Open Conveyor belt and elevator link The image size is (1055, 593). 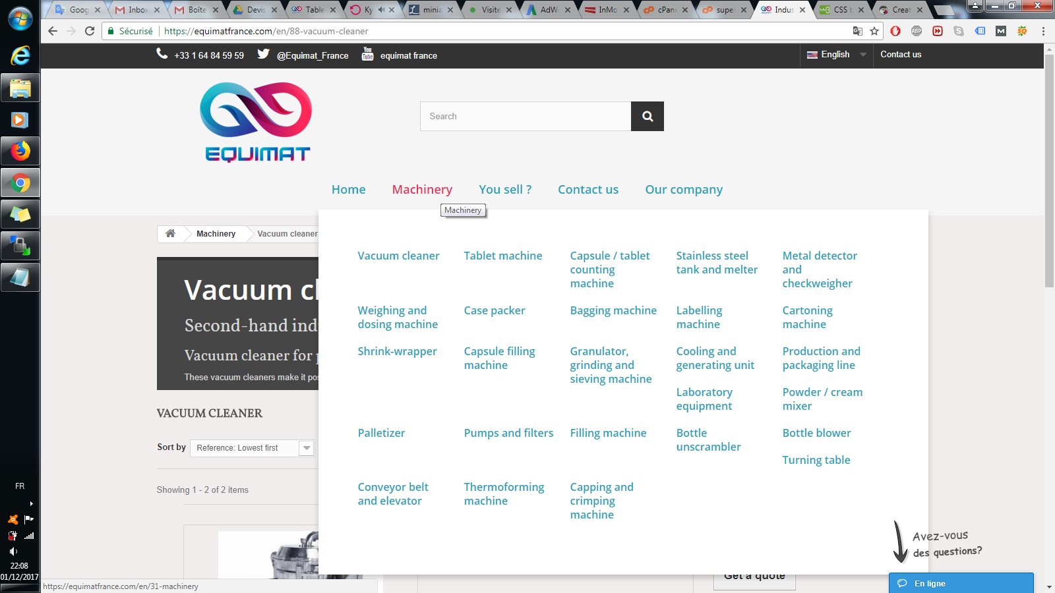[x=393, y=494]
